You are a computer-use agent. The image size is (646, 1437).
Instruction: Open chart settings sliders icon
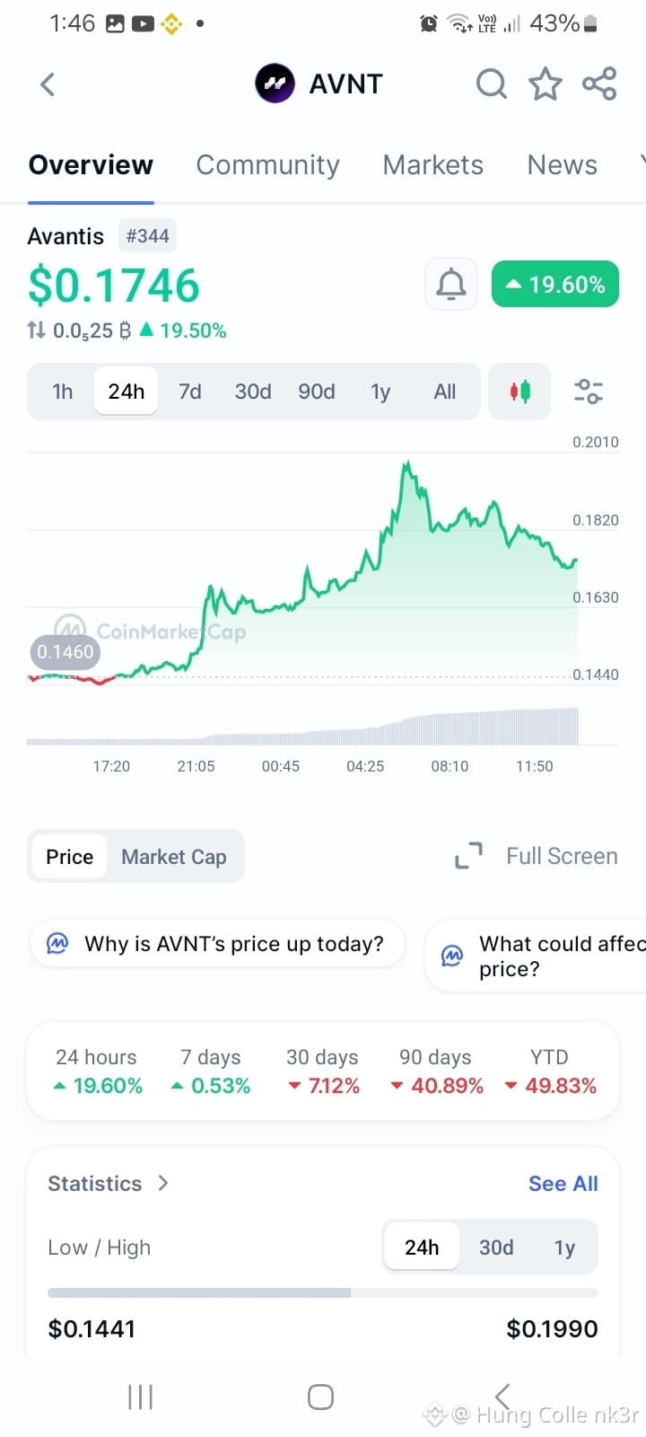(588, 392)
